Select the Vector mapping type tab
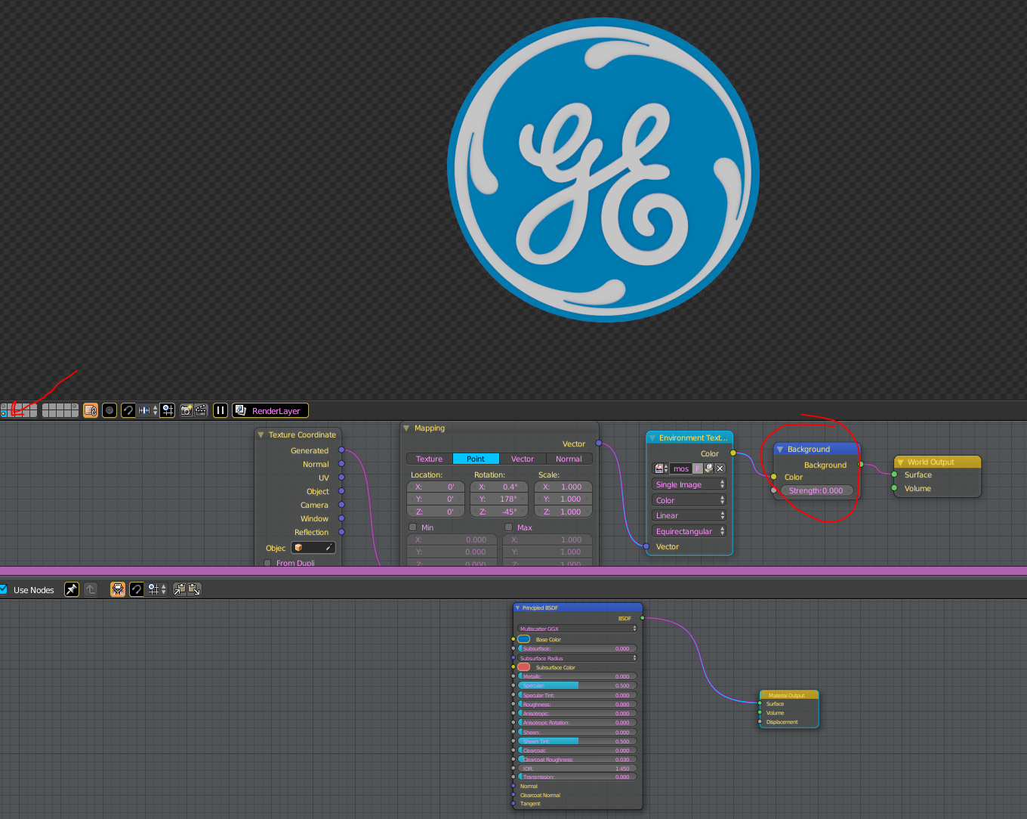This screenshot has height=819, width=1027. click(523, 459)
